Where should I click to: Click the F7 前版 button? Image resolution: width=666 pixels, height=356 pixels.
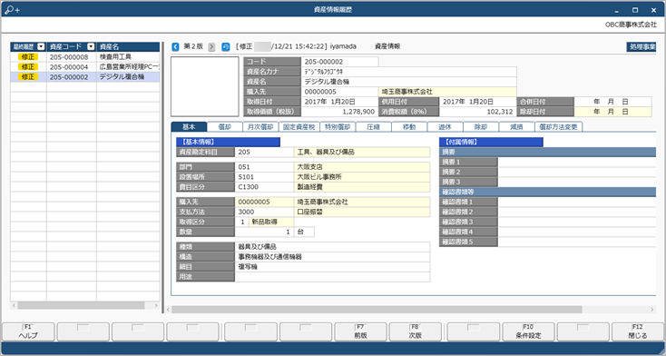pyautogui.click(x=360, y=331)
